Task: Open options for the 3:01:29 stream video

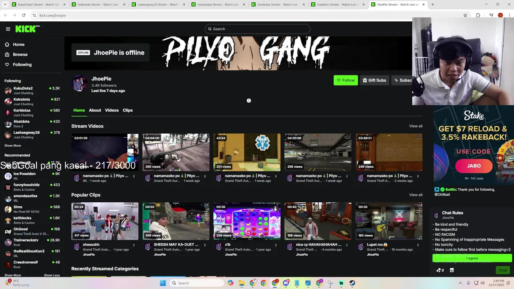Action: tap(134, 176)
